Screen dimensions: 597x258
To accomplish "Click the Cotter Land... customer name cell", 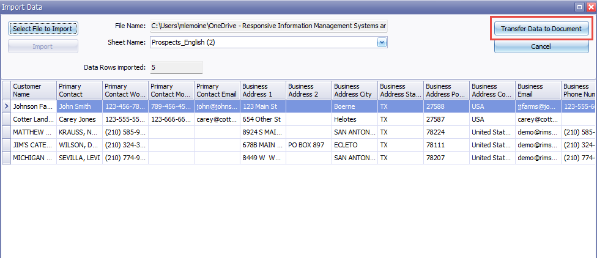I will (x=34, y=119).
